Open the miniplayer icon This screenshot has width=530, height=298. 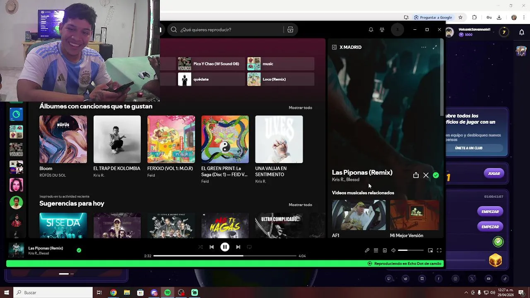pyautogui.click(x=430, y=250)
